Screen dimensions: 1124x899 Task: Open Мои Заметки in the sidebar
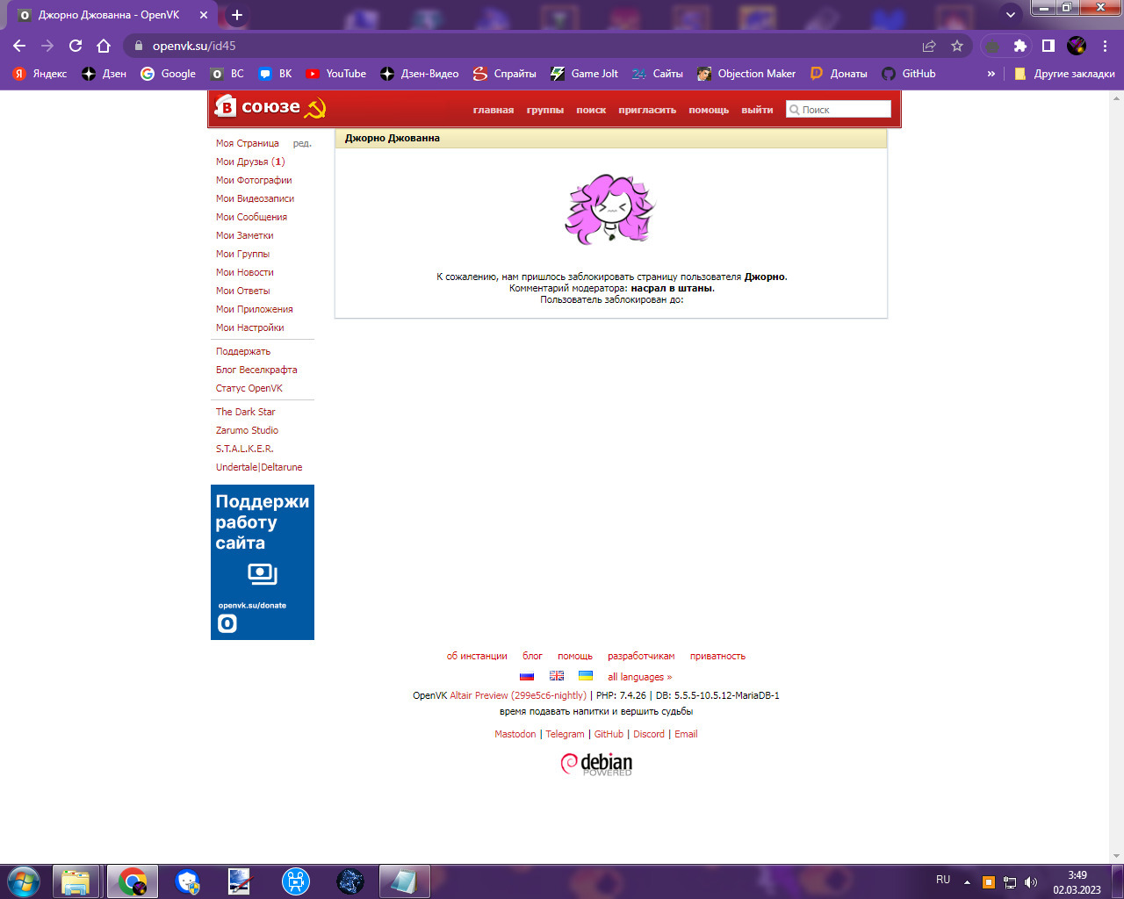(x=245, y=235)
